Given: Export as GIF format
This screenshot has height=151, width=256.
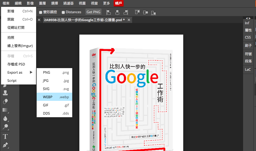Looking at the screenshot, I should click(54, 105).
